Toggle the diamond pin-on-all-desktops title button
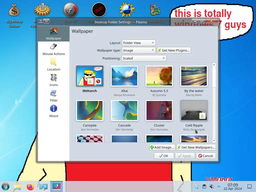 [x=46, y=21]
